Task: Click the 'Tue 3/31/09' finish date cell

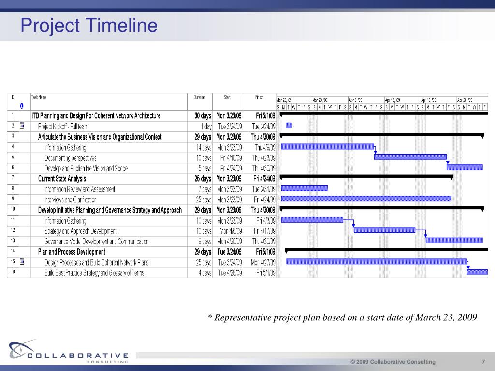Action: (x=263, y=189)
